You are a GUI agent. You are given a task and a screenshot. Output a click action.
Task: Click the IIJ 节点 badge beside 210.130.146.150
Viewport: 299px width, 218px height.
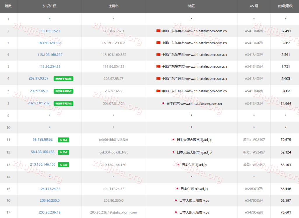point(63,165)
